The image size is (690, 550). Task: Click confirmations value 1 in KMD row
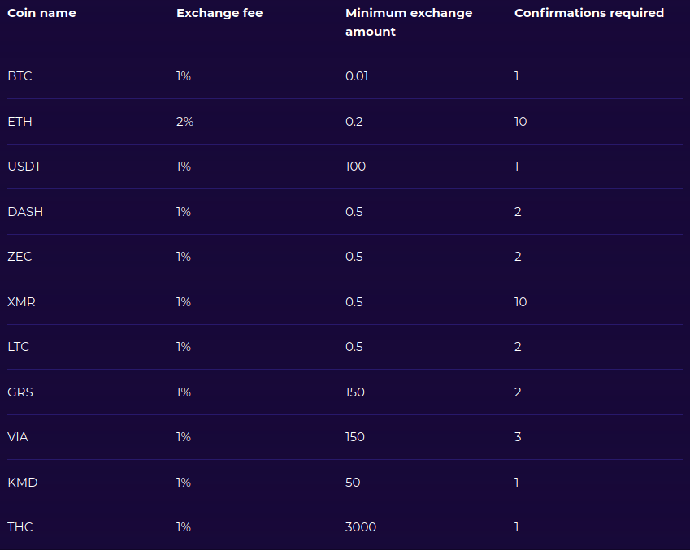point(517,483)
